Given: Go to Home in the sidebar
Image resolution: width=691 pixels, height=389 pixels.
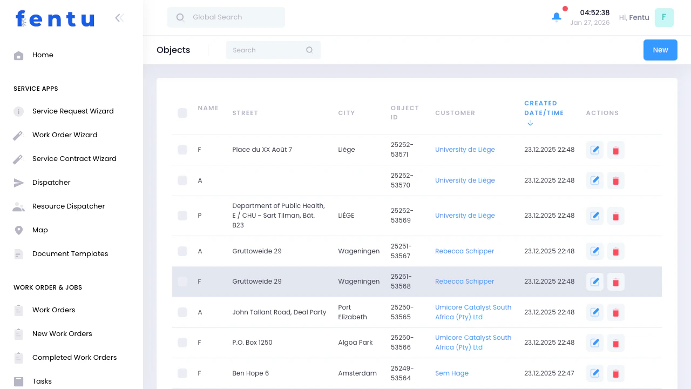Looking at the screenshot, I should (x=43, y=55).
